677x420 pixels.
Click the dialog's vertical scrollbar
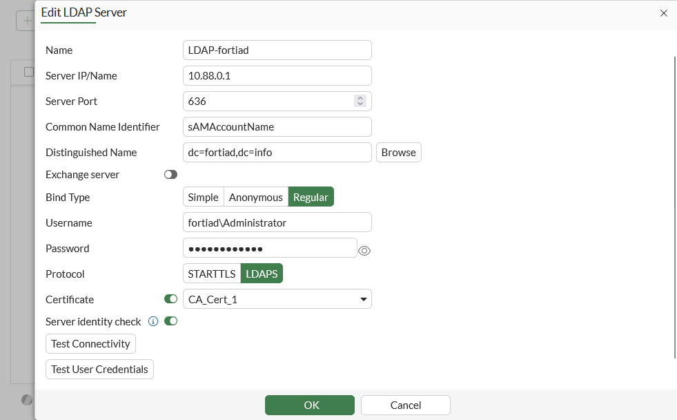674,207
